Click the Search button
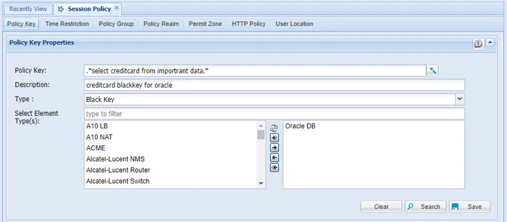The image size is (507, 222). [x=426, y=207]
